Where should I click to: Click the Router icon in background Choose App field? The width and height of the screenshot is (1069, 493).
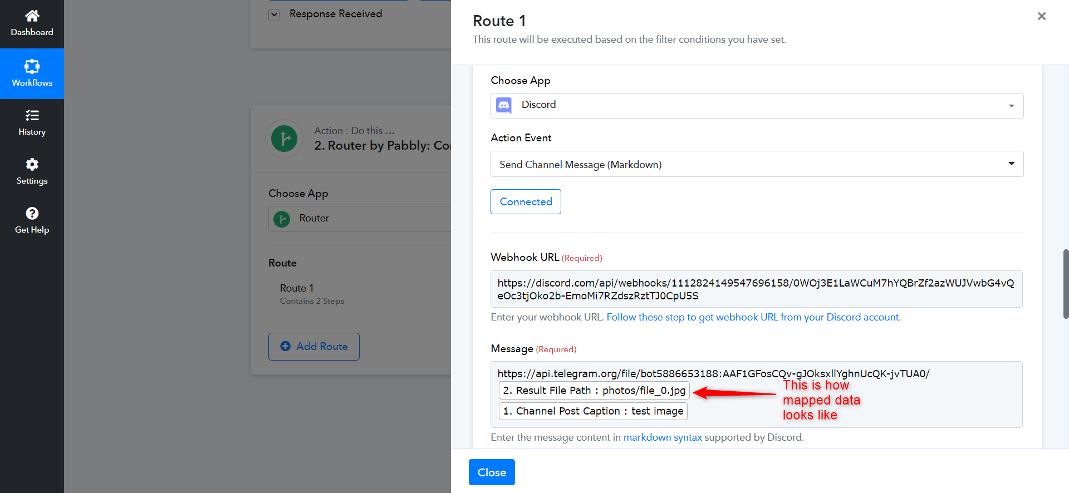pos(282,219)
